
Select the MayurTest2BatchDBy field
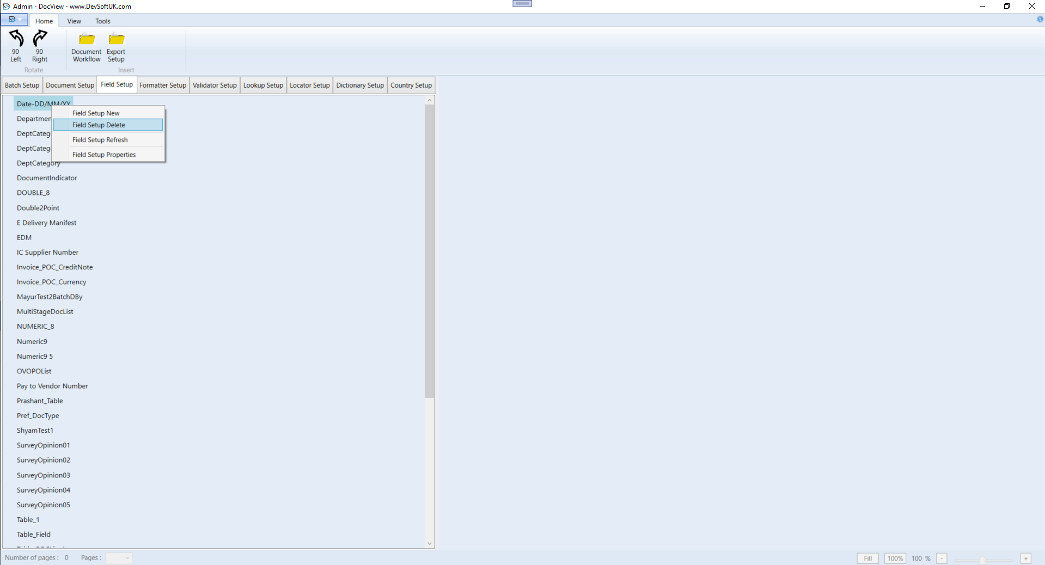[50, 297]
